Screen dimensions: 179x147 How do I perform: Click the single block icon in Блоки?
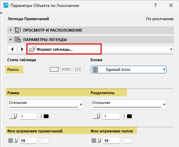click(95, 70)
